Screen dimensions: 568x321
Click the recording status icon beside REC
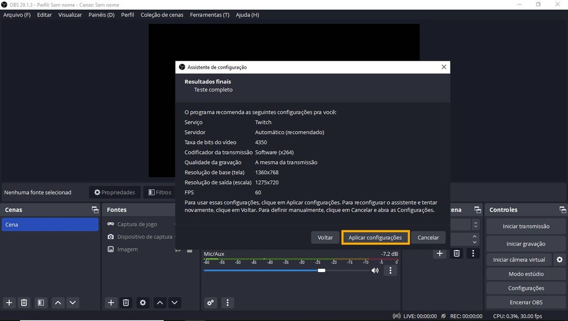point(444,316)
